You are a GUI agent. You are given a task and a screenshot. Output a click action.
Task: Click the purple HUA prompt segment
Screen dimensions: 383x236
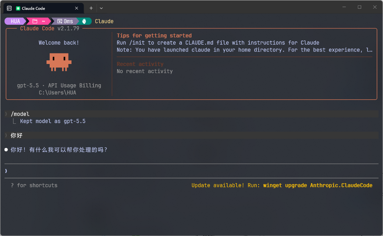point(15,21)
